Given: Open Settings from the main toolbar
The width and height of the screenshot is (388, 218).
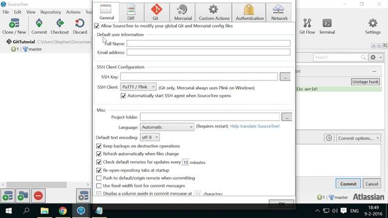Looking at the screenshot, I should click(x=373, y=26).
